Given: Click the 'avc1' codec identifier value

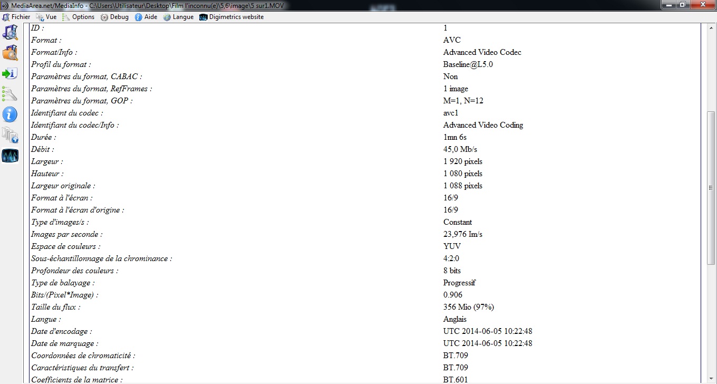Looking at the screenshot, I should (452, 113).
